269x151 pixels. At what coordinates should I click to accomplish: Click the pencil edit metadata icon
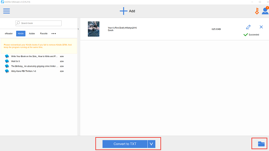point(248,27)
